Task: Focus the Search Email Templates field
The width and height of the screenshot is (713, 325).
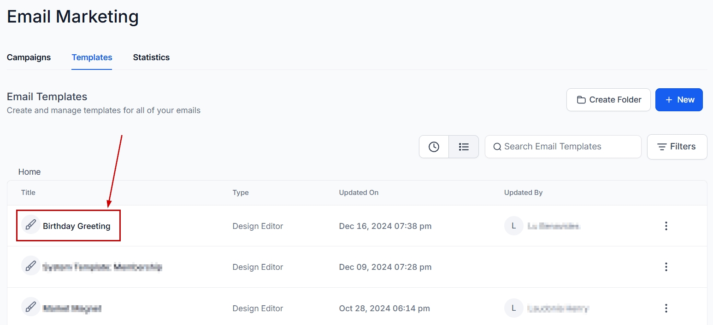Action: (567, 147)
